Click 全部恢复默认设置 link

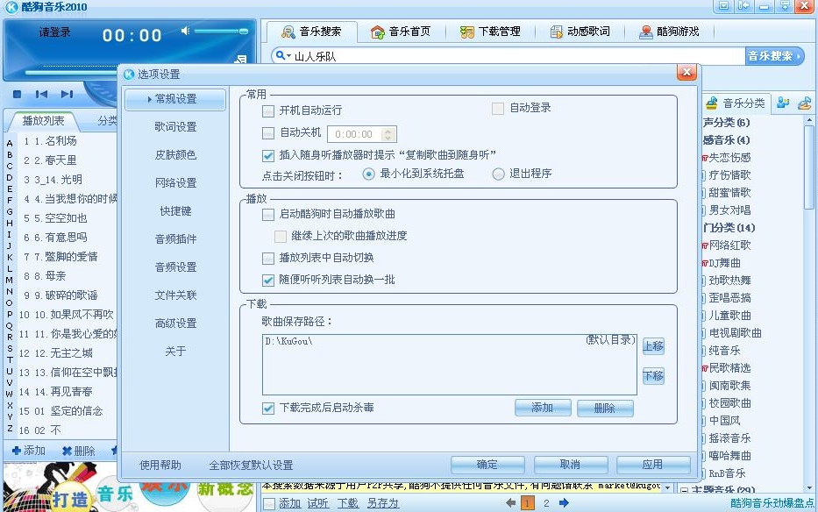tap(251, 465)
